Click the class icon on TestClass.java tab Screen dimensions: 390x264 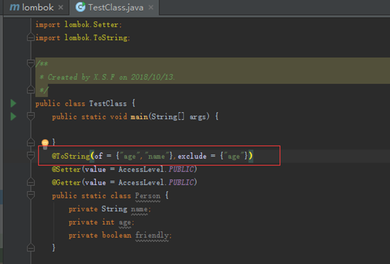click(x=80, y=7)
